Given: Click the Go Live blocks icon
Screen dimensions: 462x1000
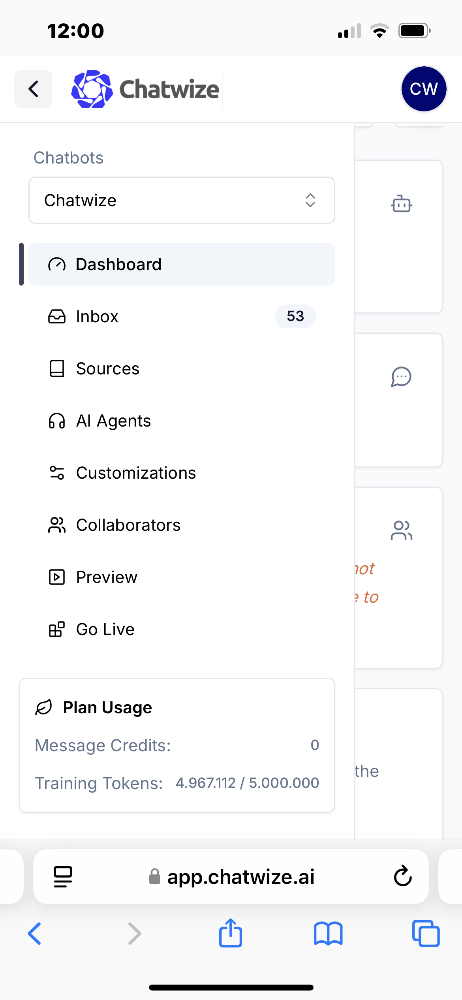Looking at the screenshot, I should pos(57,629).
